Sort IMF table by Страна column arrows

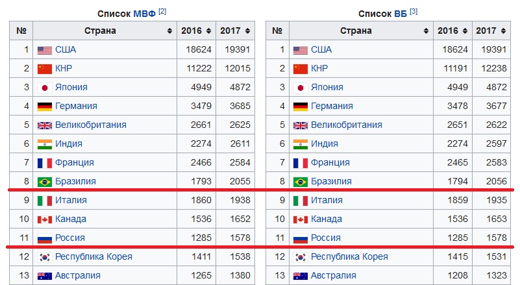pyautogui.click(x=169, y=31)
